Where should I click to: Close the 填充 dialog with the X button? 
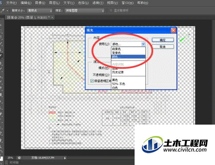(x=173, y=31)
